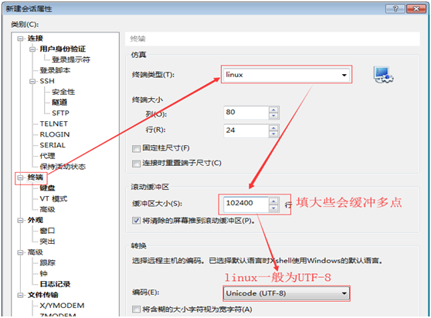Enable 连接时重置端子尺寸(C) checkbox
The image size is (431, 318).
coord(136,164)
